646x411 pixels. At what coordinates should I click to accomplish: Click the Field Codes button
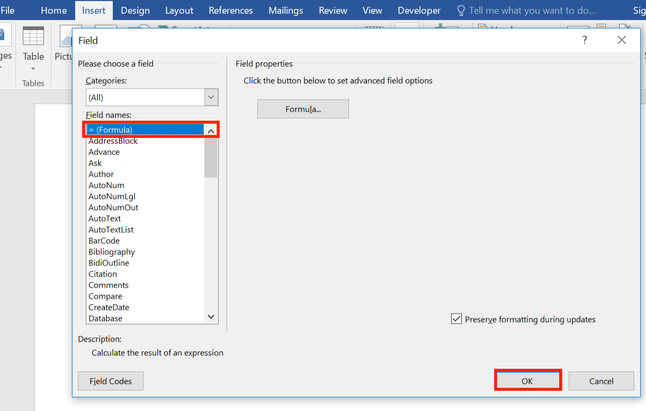coord(110,381)
